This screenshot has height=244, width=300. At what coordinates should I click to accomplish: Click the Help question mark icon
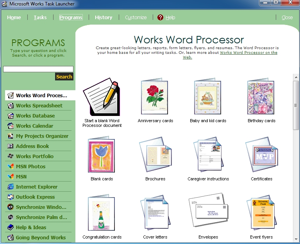[160, 18]
